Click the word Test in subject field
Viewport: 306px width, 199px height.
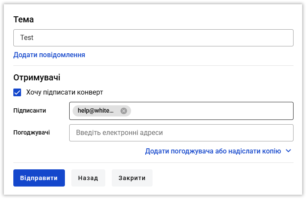(x=27, y=37)
